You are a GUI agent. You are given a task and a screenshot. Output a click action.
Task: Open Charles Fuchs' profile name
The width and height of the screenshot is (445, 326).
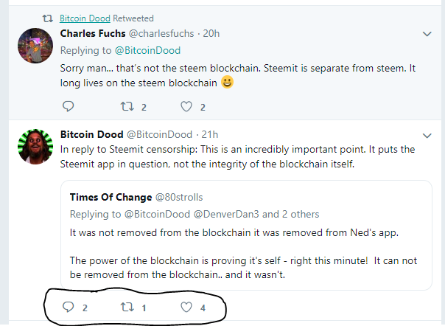pyautogui.click(x=93, y=33)
